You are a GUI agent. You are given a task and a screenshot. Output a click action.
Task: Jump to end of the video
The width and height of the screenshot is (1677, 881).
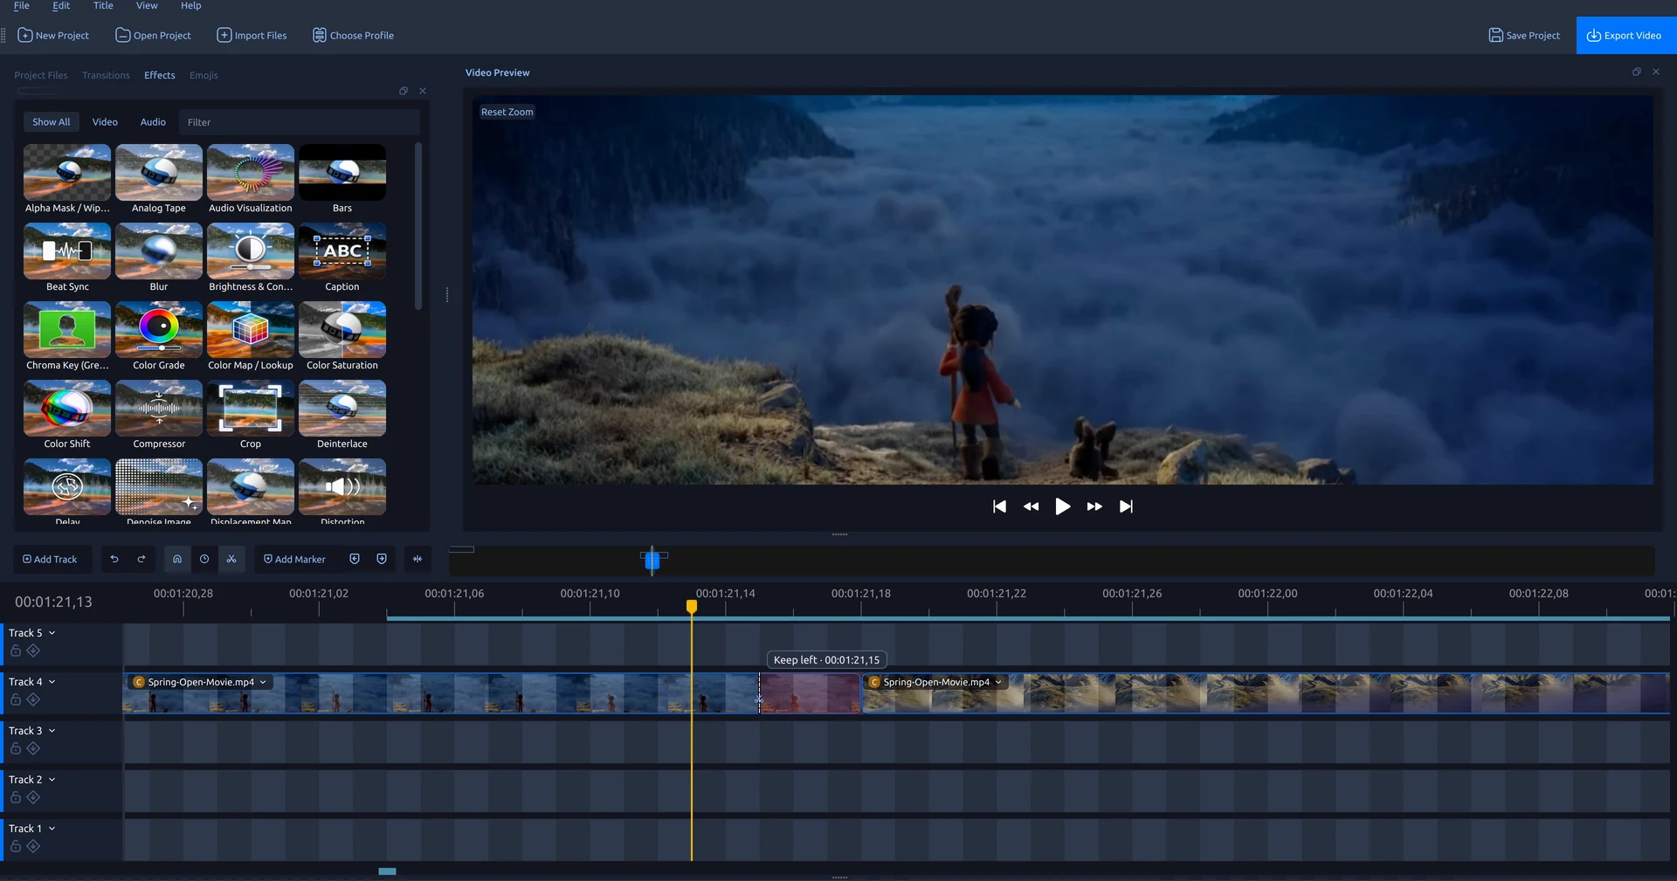pyautogui.click(x=1127, y=506)
